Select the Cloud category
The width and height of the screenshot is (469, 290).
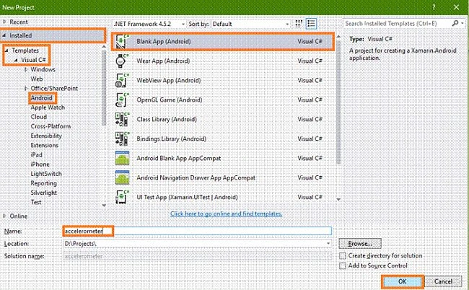(39, 117)
